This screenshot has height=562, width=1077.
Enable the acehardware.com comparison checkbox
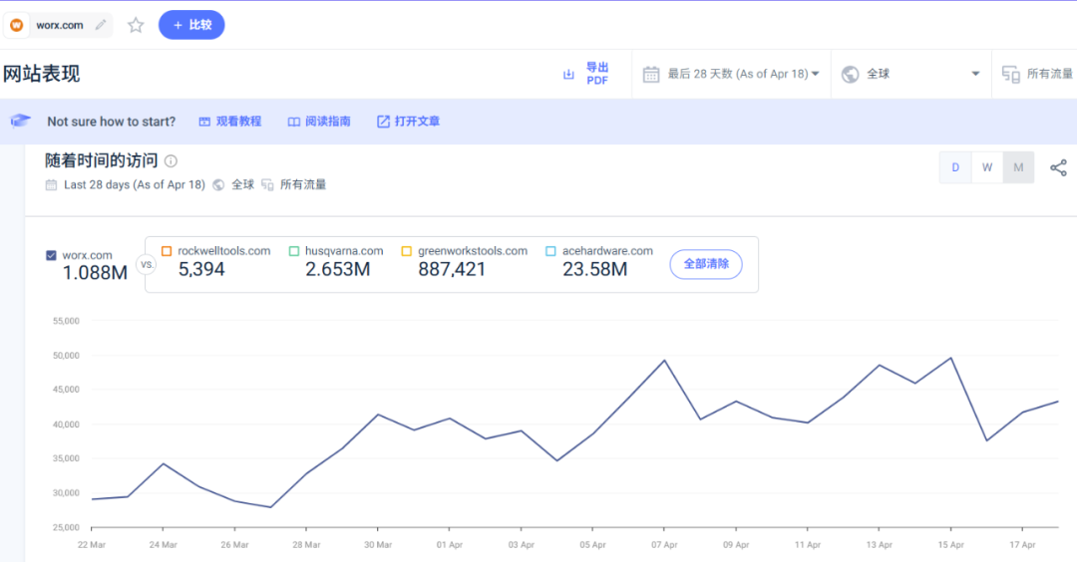[x=550, y=251]
